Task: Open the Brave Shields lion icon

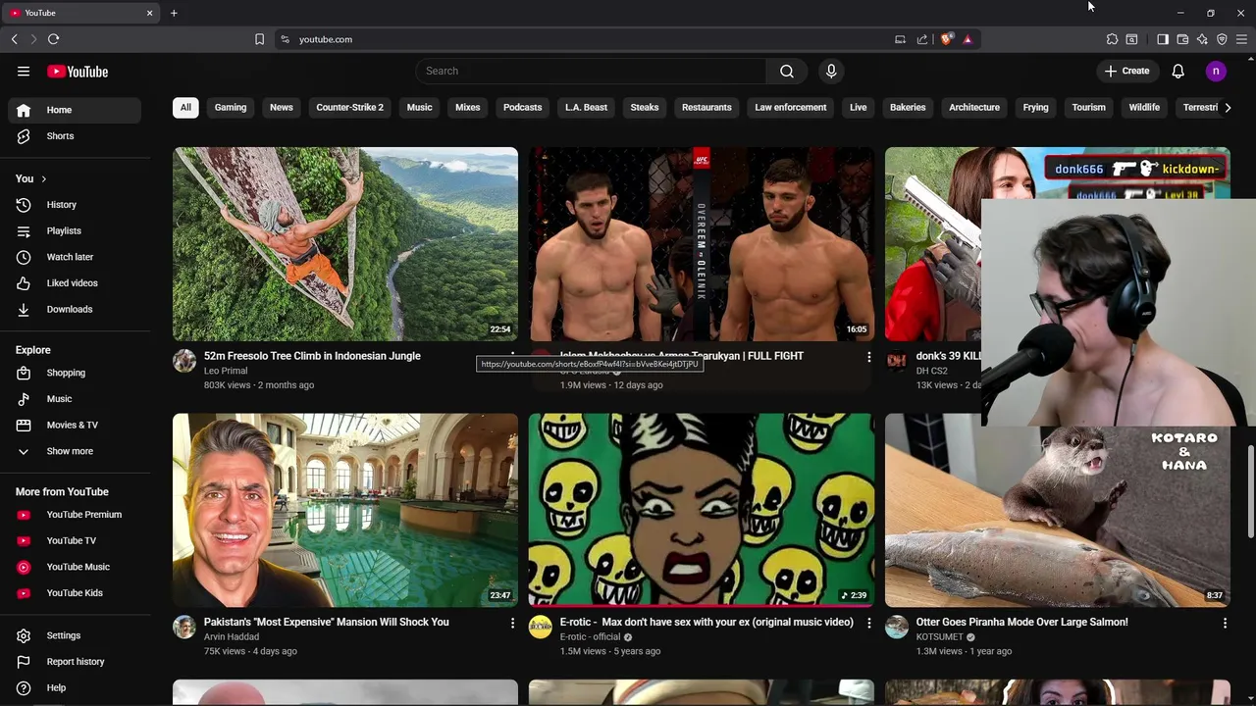Action: [x=946, y=39]
